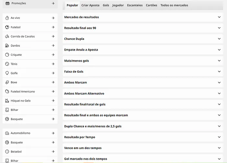Open the Golfe sports link
This screenshot has width=227, height=163.
30,73
